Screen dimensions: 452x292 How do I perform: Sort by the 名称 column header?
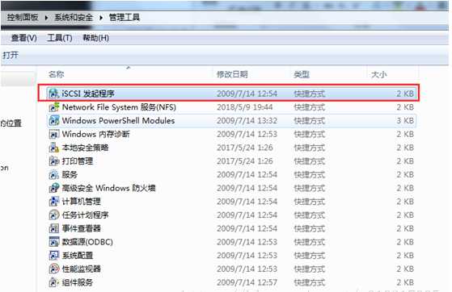(x=57, y=74)
